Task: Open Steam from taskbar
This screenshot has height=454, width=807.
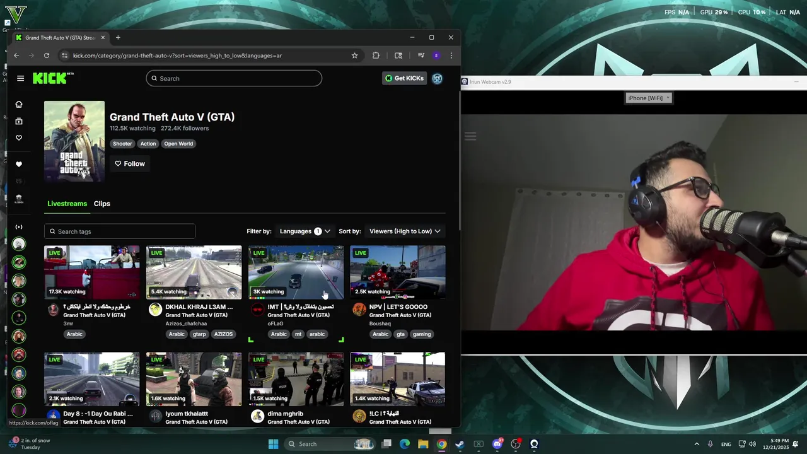Action: 460,444
